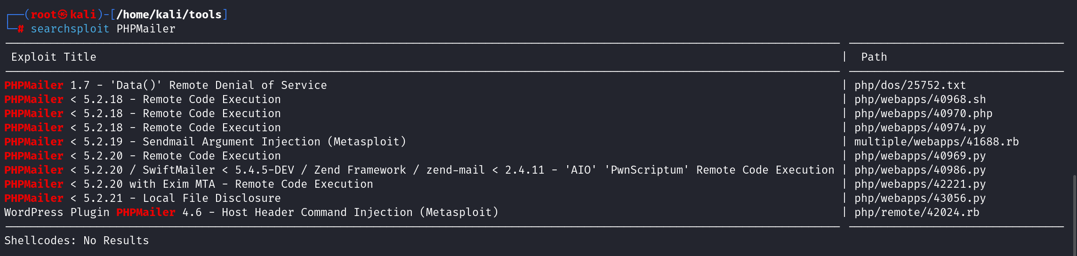Click the searchsploit command text
Viewport: 1077px width, 256px height.
click(x=70, y=29)
